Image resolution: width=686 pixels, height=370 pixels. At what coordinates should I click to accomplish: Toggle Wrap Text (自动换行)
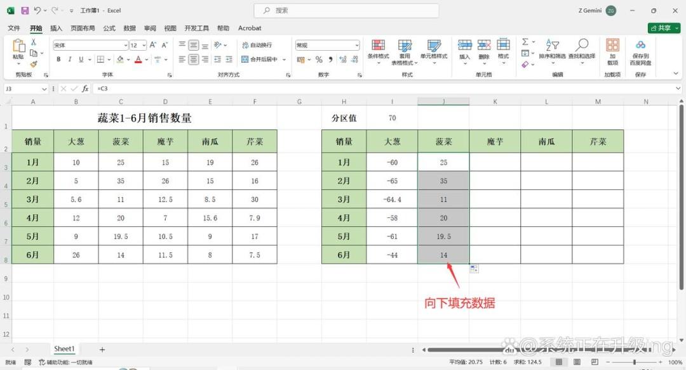(x=257, y=45)
